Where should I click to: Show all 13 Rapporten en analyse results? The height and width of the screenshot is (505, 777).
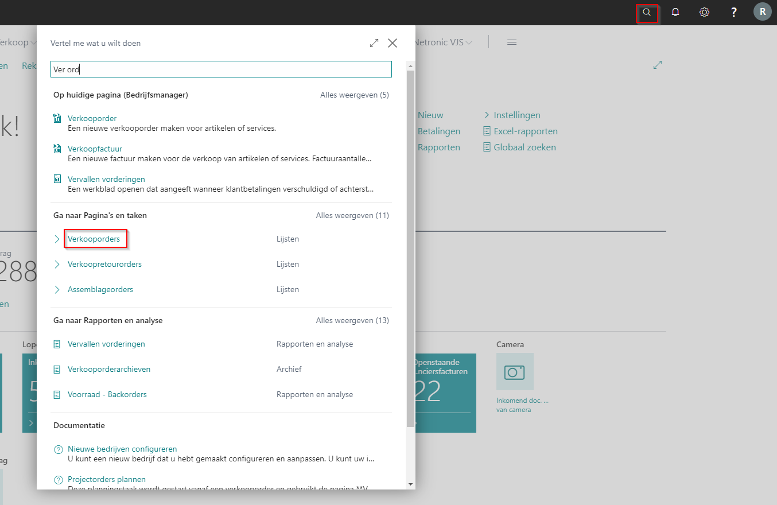click(x=352, y=321)
